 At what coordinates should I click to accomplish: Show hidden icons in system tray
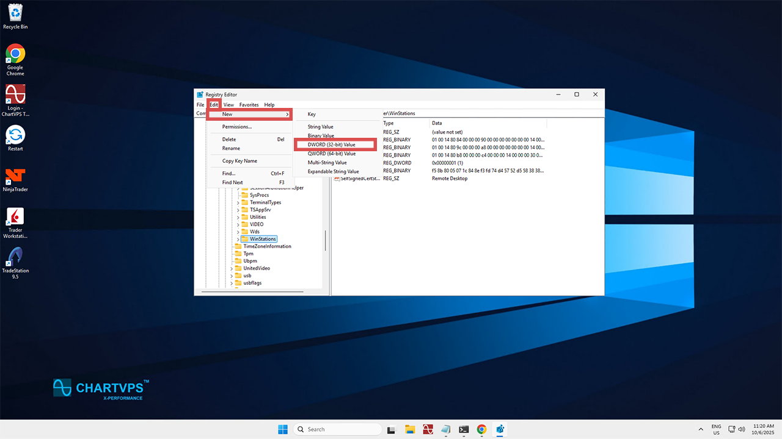pos(700,429)
